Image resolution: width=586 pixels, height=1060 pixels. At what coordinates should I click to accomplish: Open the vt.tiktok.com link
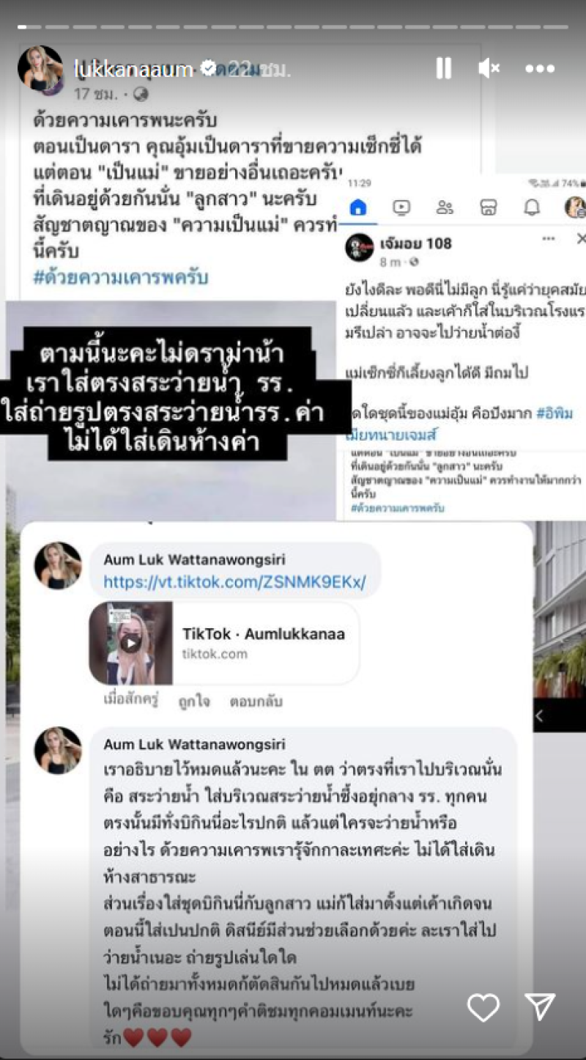tap(234, 582)
